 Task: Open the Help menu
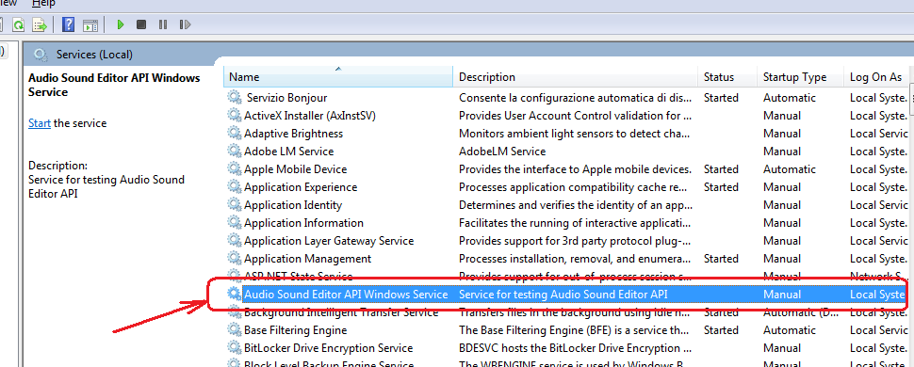[43, 4]
